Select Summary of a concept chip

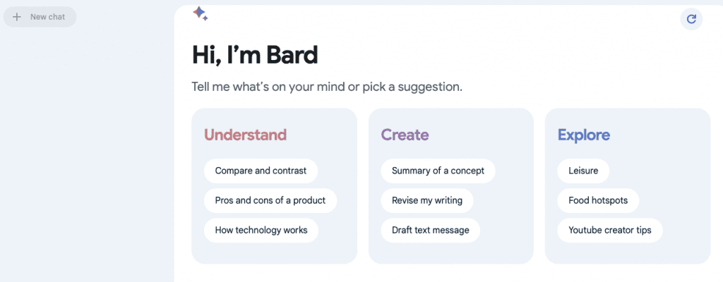[438, 171]
